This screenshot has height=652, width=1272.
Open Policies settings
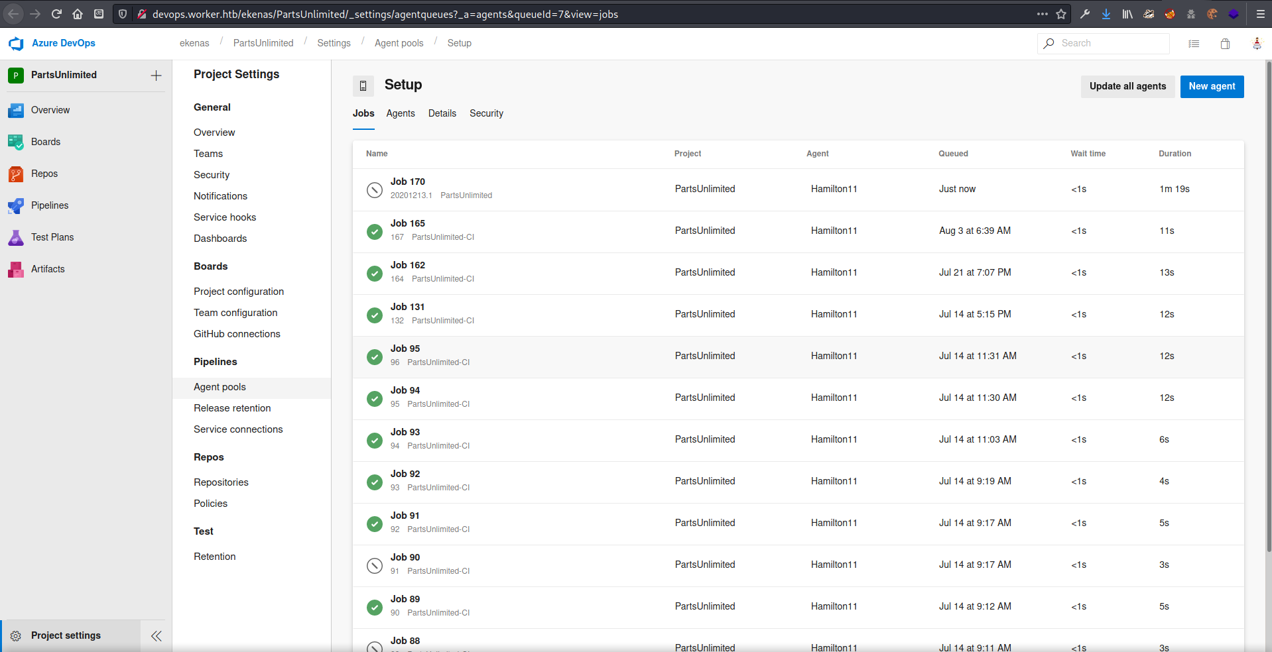click(x=210, y=504)
